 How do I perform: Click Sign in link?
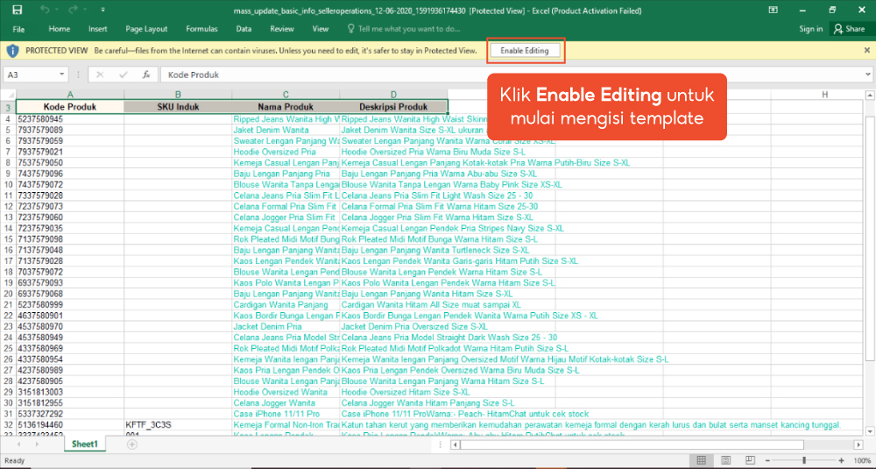[x=810, y=29]
